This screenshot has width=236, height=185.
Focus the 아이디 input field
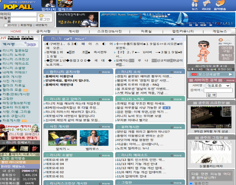pos(24,14)
